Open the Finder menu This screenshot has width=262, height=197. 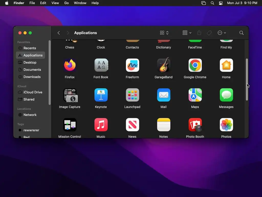(x=19, y=3)
